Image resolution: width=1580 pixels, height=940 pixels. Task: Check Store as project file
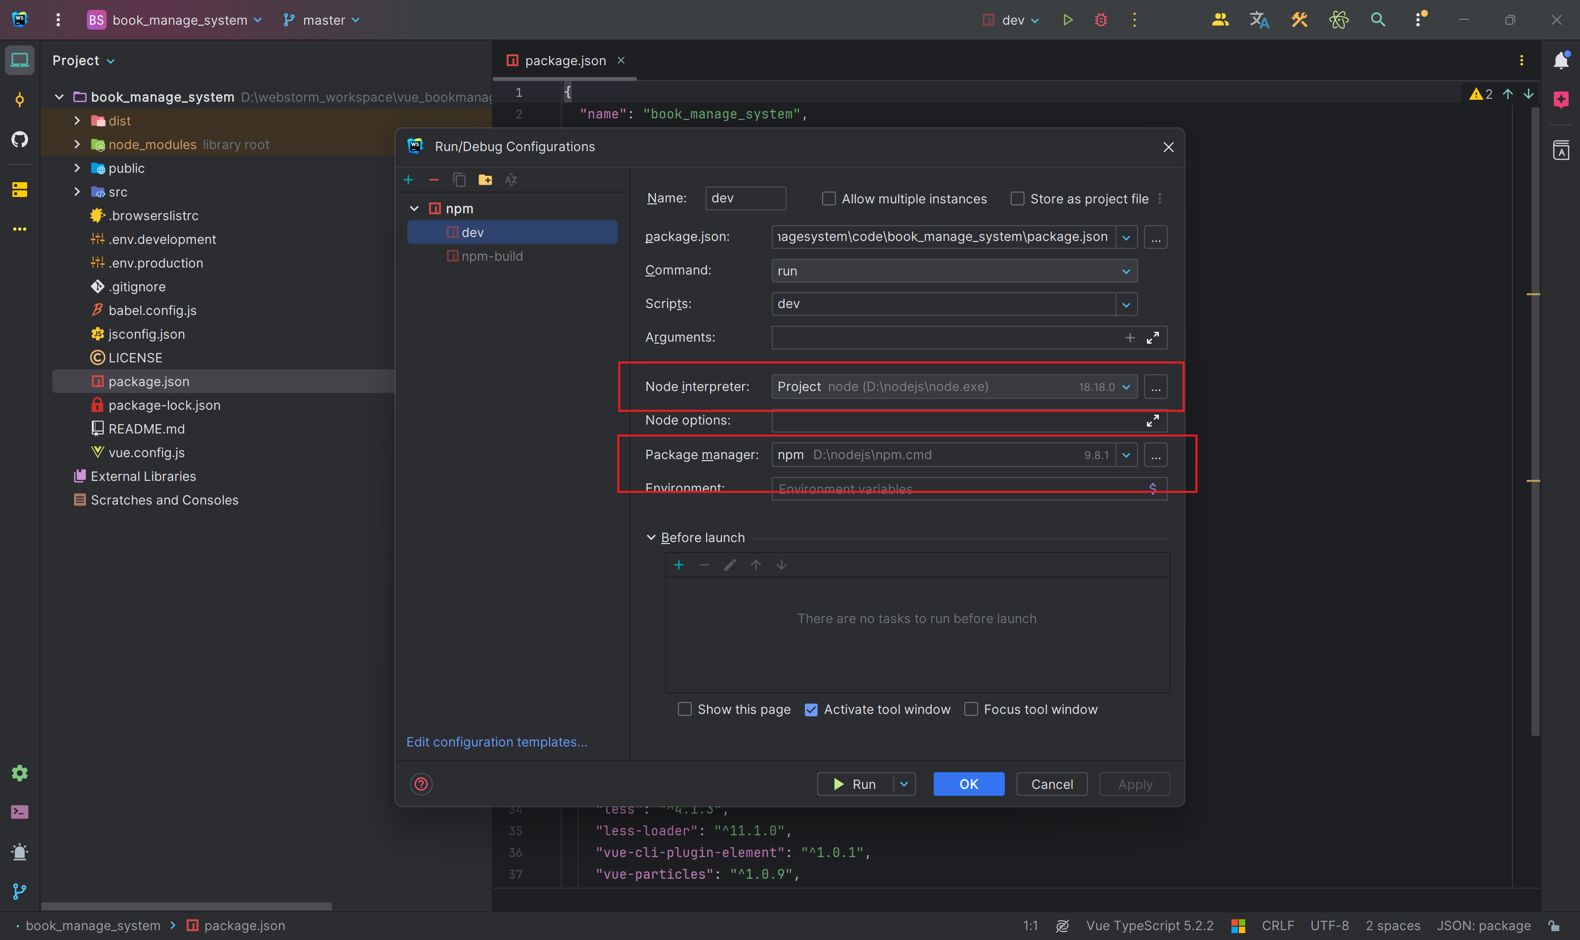[1018, 199]
